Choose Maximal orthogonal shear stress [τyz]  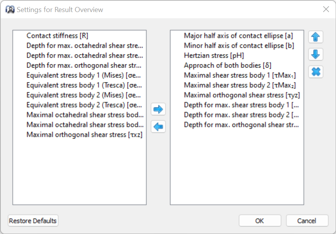[x=241, y=95]
